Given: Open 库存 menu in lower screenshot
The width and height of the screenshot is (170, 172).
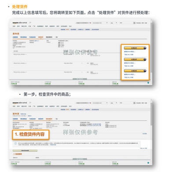Looking at the screenshot, I should point(18,106).
